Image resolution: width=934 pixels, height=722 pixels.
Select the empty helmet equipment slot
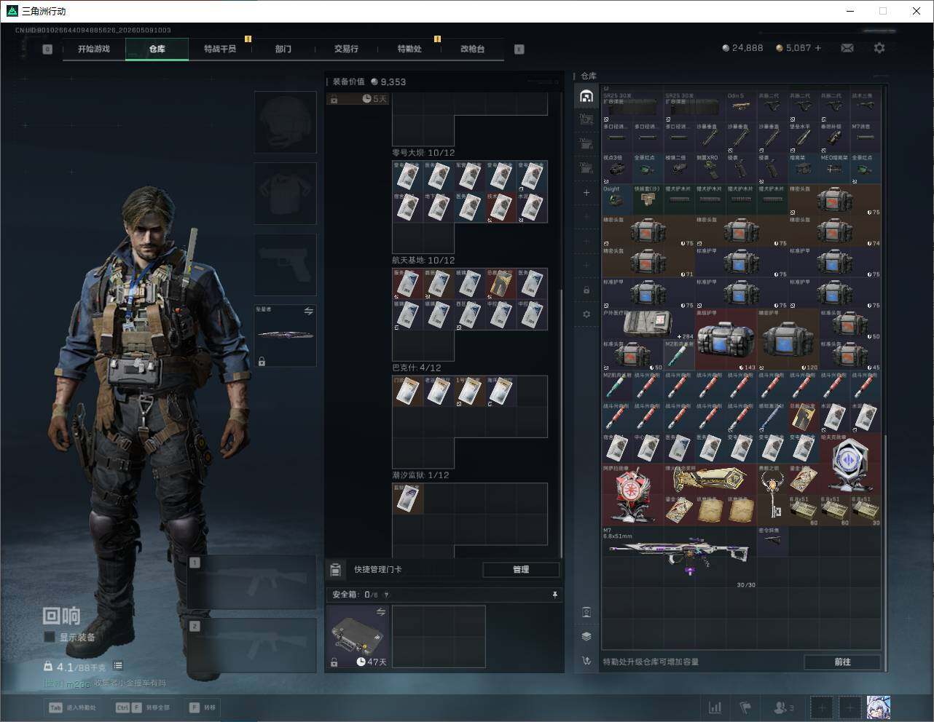pyautogui.click(x=285, y=122)
